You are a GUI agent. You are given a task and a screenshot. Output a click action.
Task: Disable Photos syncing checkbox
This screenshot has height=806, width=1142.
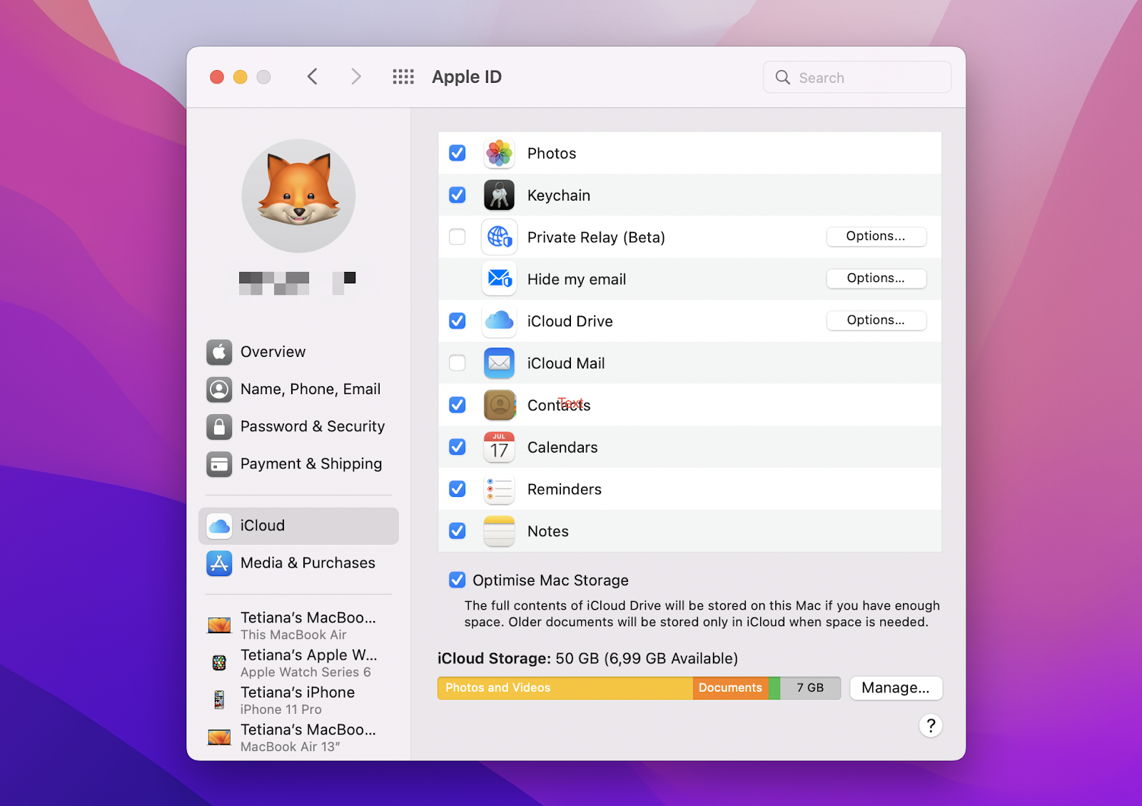(457, 153)
